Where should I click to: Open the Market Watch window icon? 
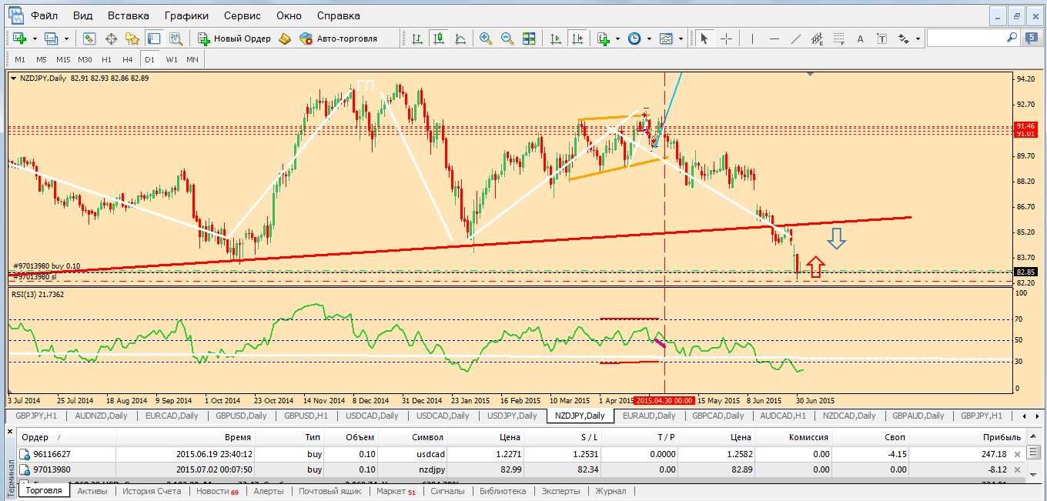coord(89,38)
